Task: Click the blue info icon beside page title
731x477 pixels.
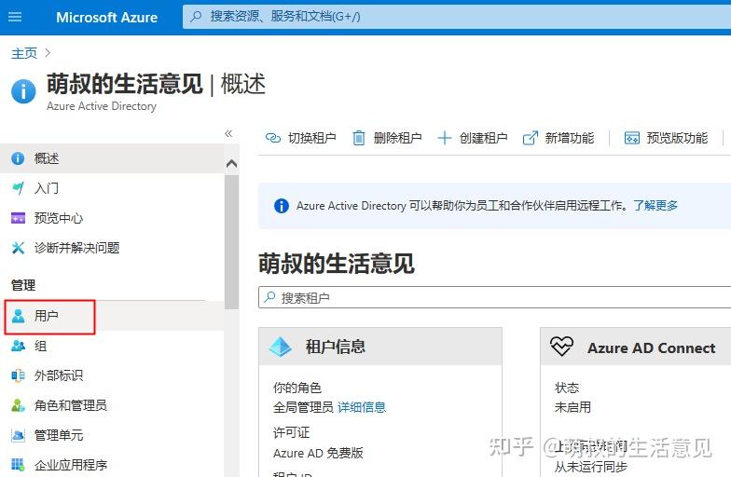Action: [23, 91]
